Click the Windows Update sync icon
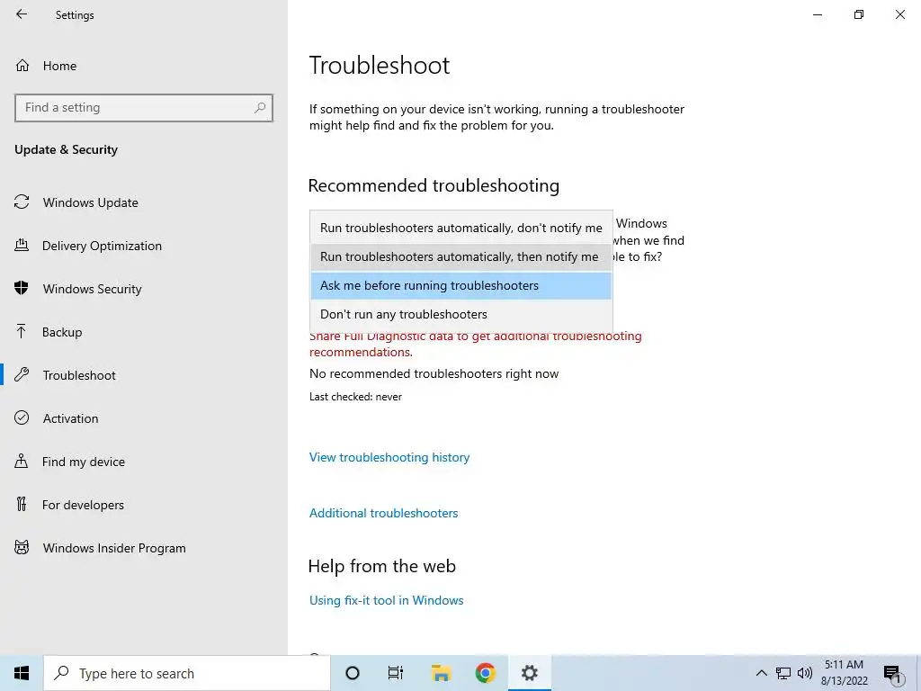This screenshot has height=691, width=921. (22, 202)
